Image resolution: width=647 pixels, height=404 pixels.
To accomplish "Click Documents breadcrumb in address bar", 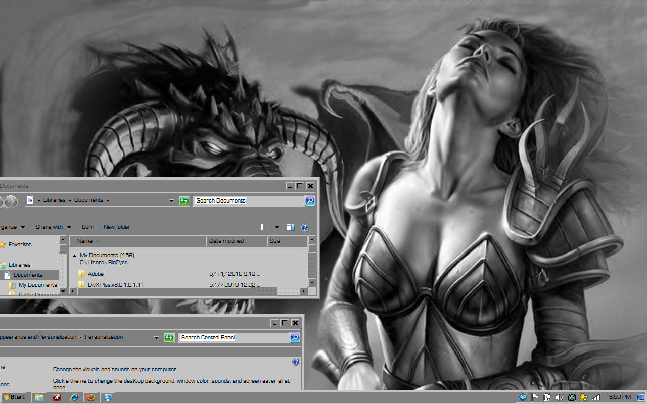I will tap(88, 200).
